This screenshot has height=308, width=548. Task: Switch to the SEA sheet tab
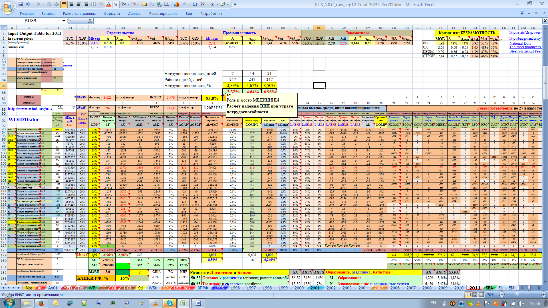(489, 288)
